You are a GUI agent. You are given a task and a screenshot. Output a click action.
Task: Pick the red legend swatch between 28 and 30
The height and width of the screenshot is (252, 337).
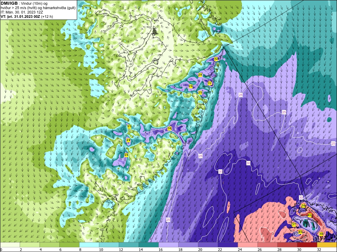click(x=287, y=245)
